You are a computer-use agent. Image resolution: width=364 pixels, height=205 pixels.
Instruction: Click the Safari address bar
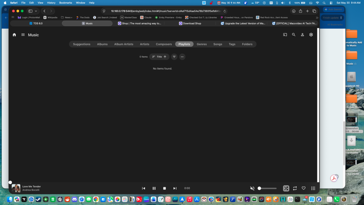tap(165, 11)
